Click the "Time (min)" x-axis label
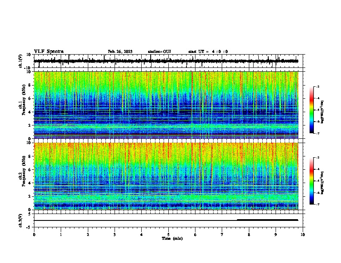The image size is (341, 263). pyautogui.click(x=172, y=239)
